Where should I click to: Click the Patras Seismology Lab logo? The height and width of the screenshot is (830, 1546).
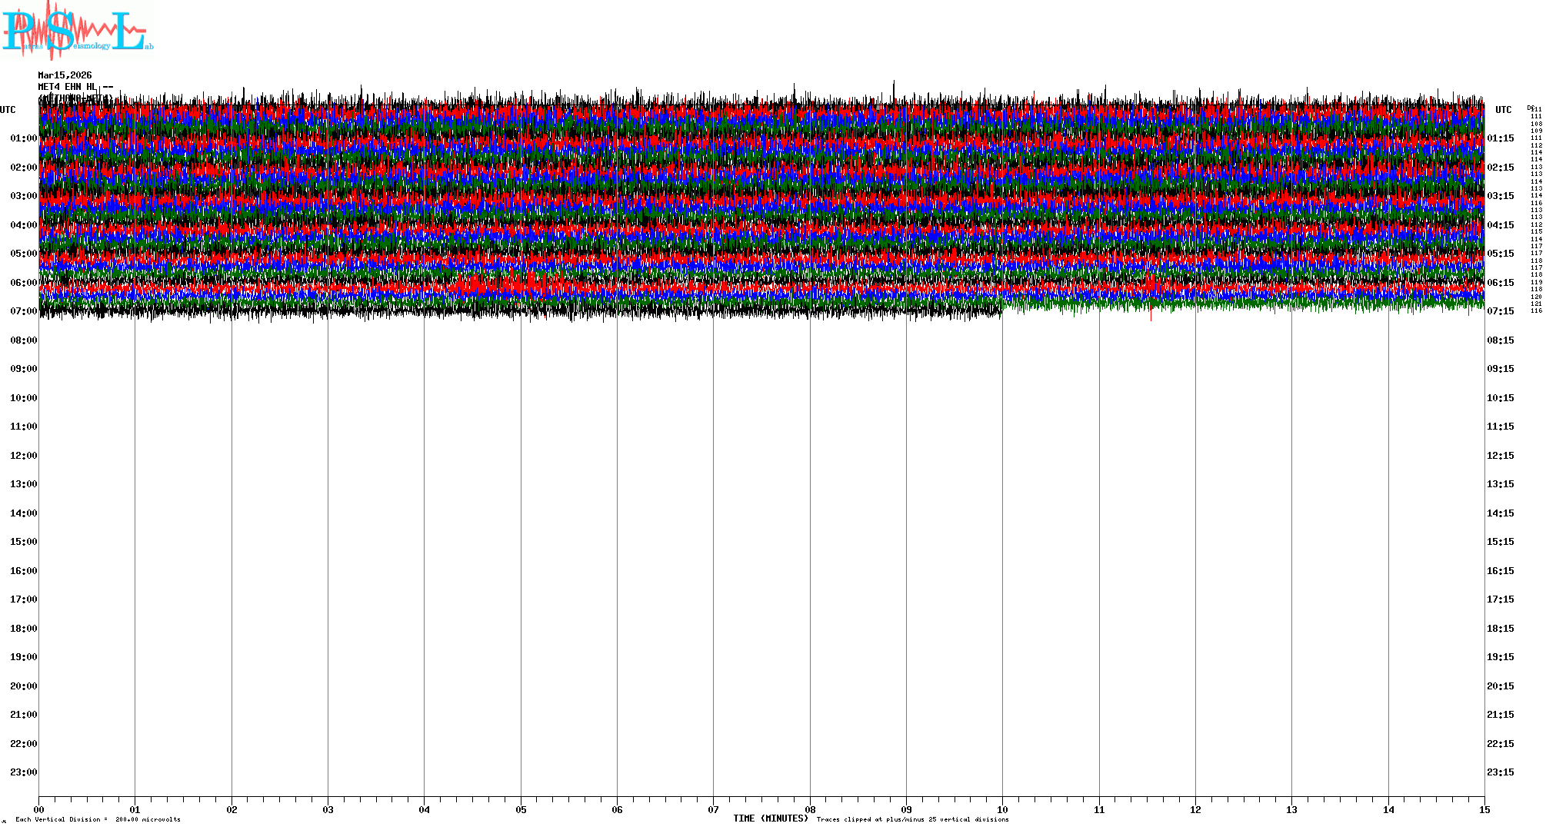pos(77,31)
